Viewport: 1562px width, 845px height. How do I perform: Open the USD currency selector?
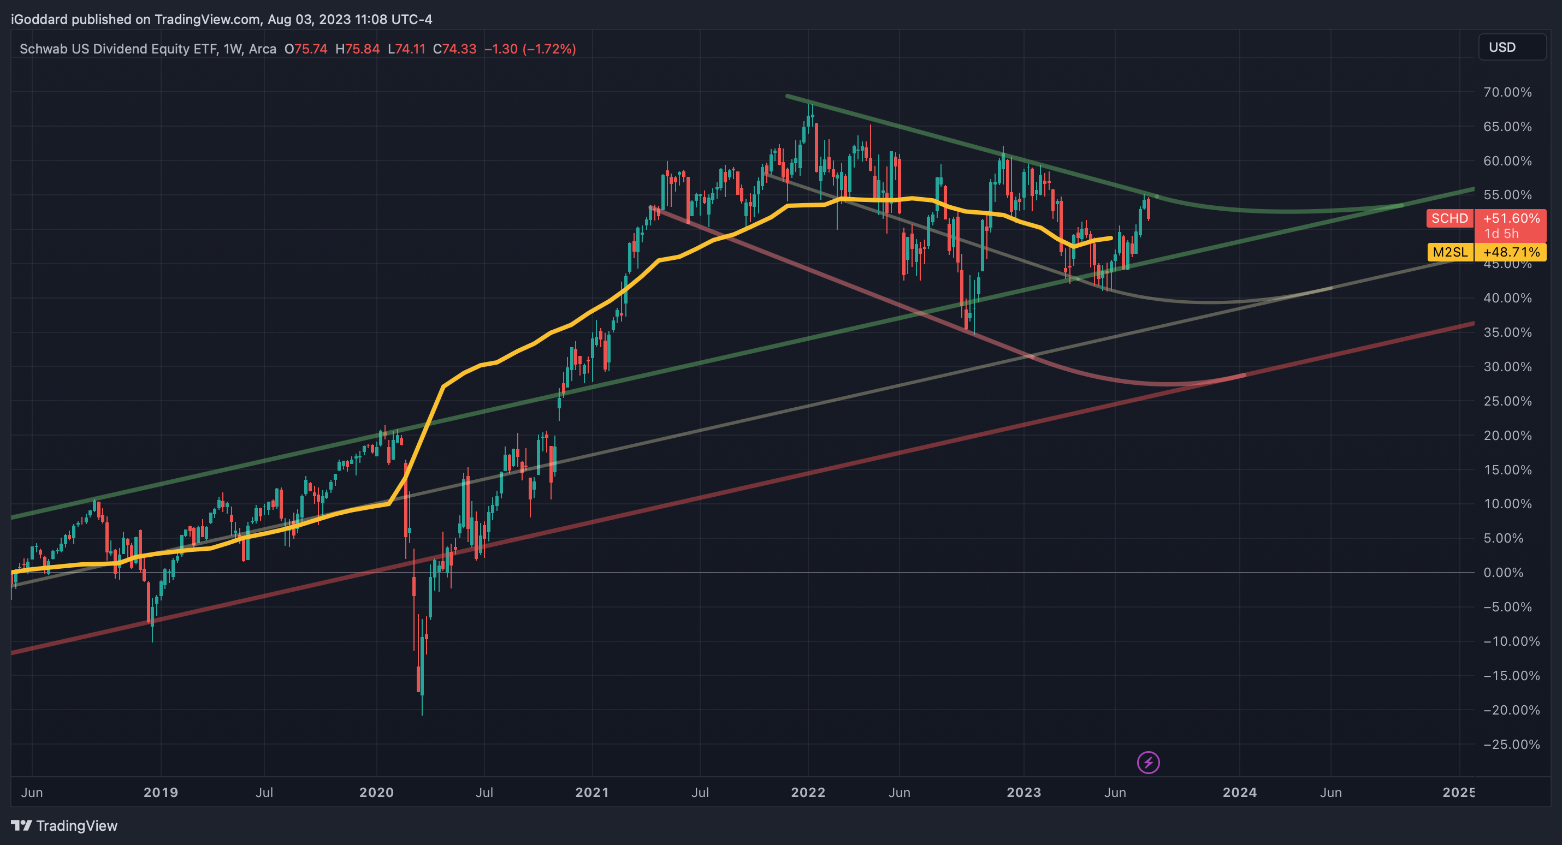(x=1512, y=47)
